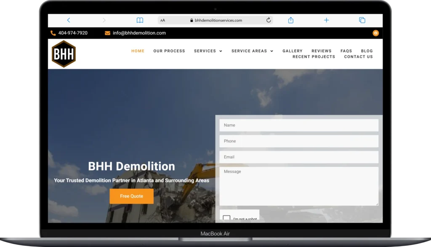The image size is (431, 247).
Task: Open the HOME menu item
Action: click(138, 51)
